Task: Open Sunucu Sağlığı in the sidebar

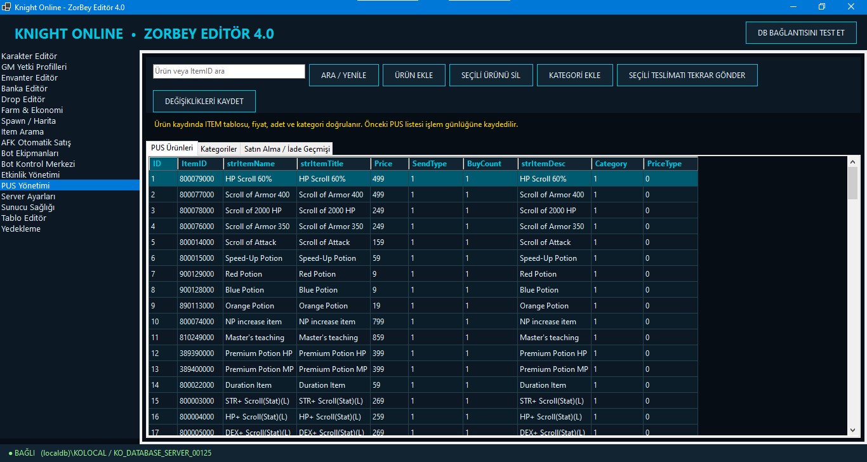Action: 70,208
